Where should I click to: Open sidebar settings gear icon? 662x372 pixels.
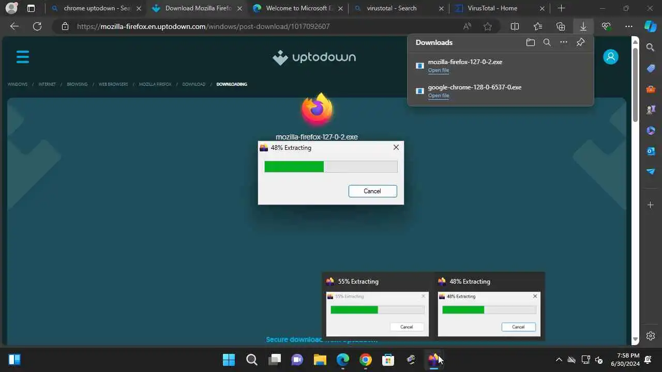651,336
